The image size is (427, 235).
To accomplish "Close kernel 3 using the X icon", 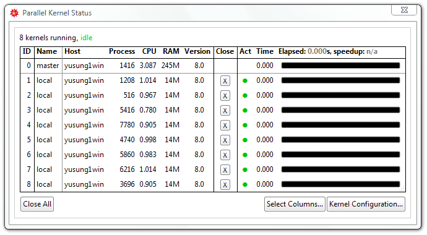I will pos(225,111).
